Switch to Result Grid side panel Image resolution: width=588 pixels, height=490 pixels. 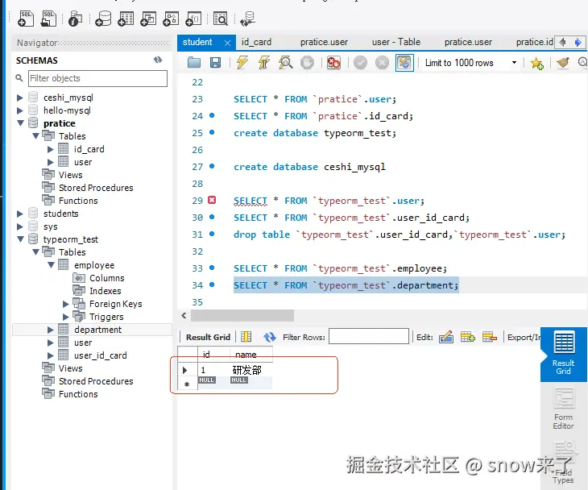(x=563, y=354)
